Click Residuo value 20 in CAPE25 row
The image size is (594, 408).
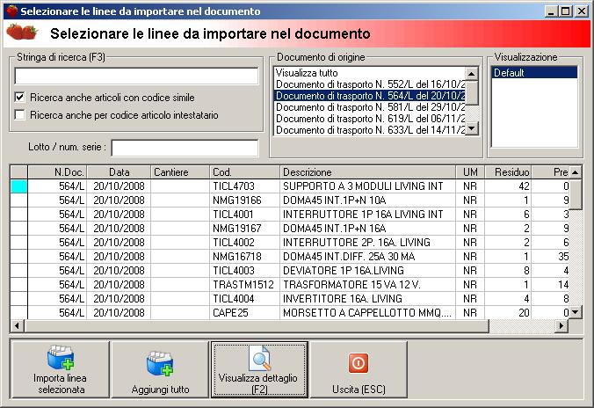coord(508,312)
